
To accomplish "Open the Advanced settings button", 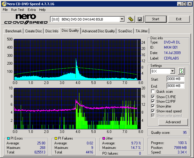I will coord(173,122).
